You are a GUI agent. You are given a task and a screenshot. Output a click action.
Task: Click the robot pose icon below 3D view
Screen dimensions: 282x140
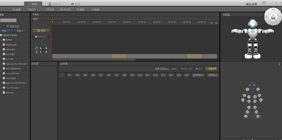(279, 64)
